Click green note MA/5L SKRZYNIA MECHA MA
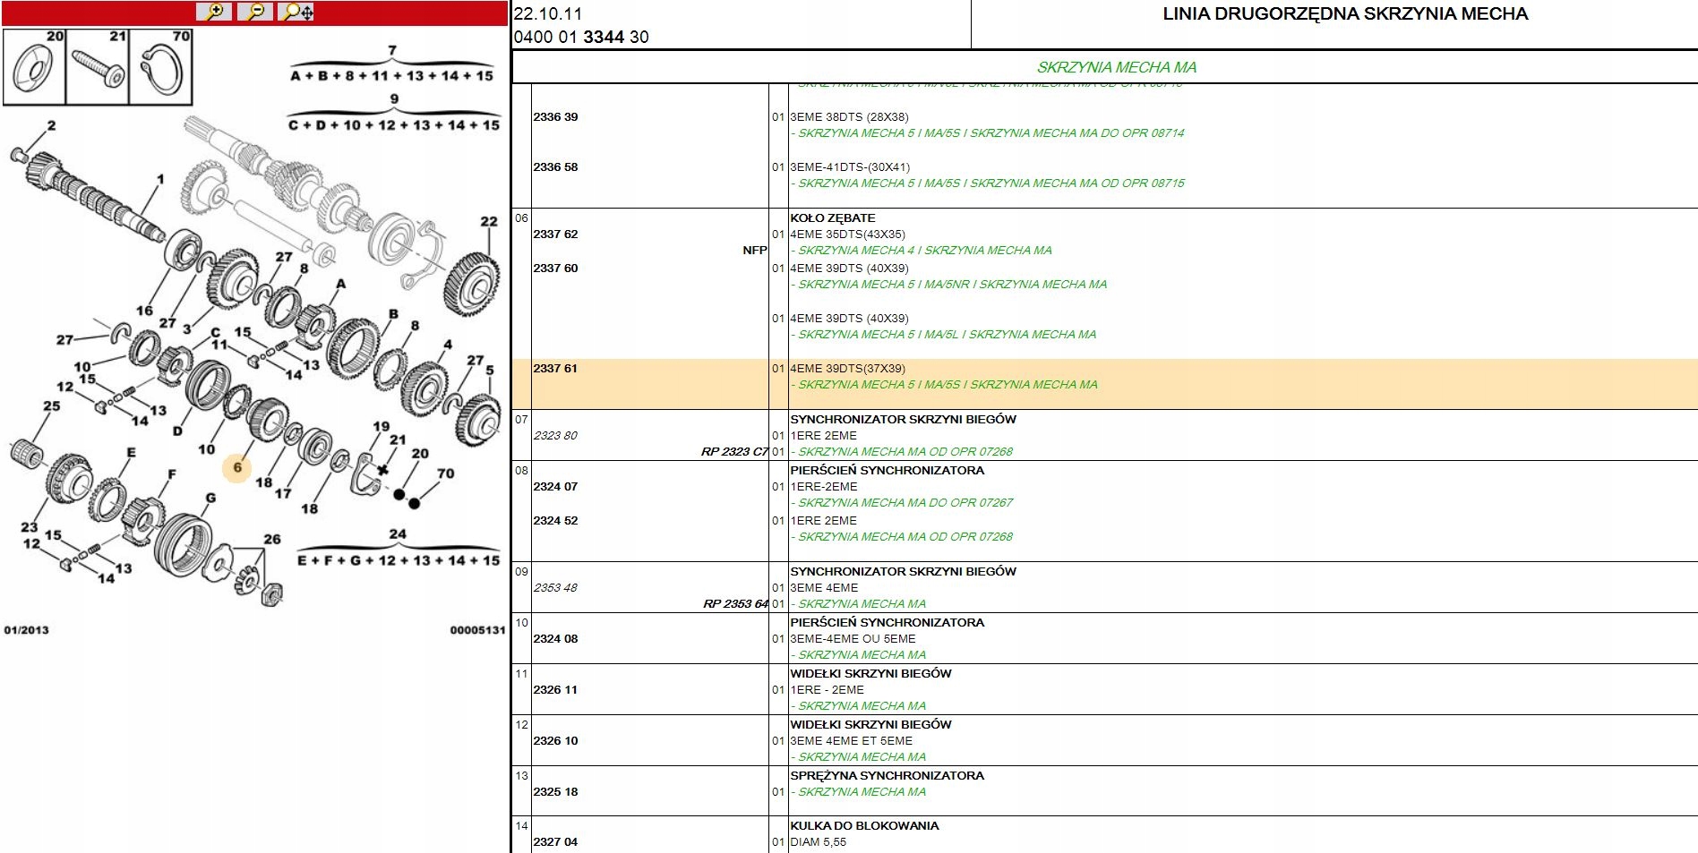 click(943, 334)
